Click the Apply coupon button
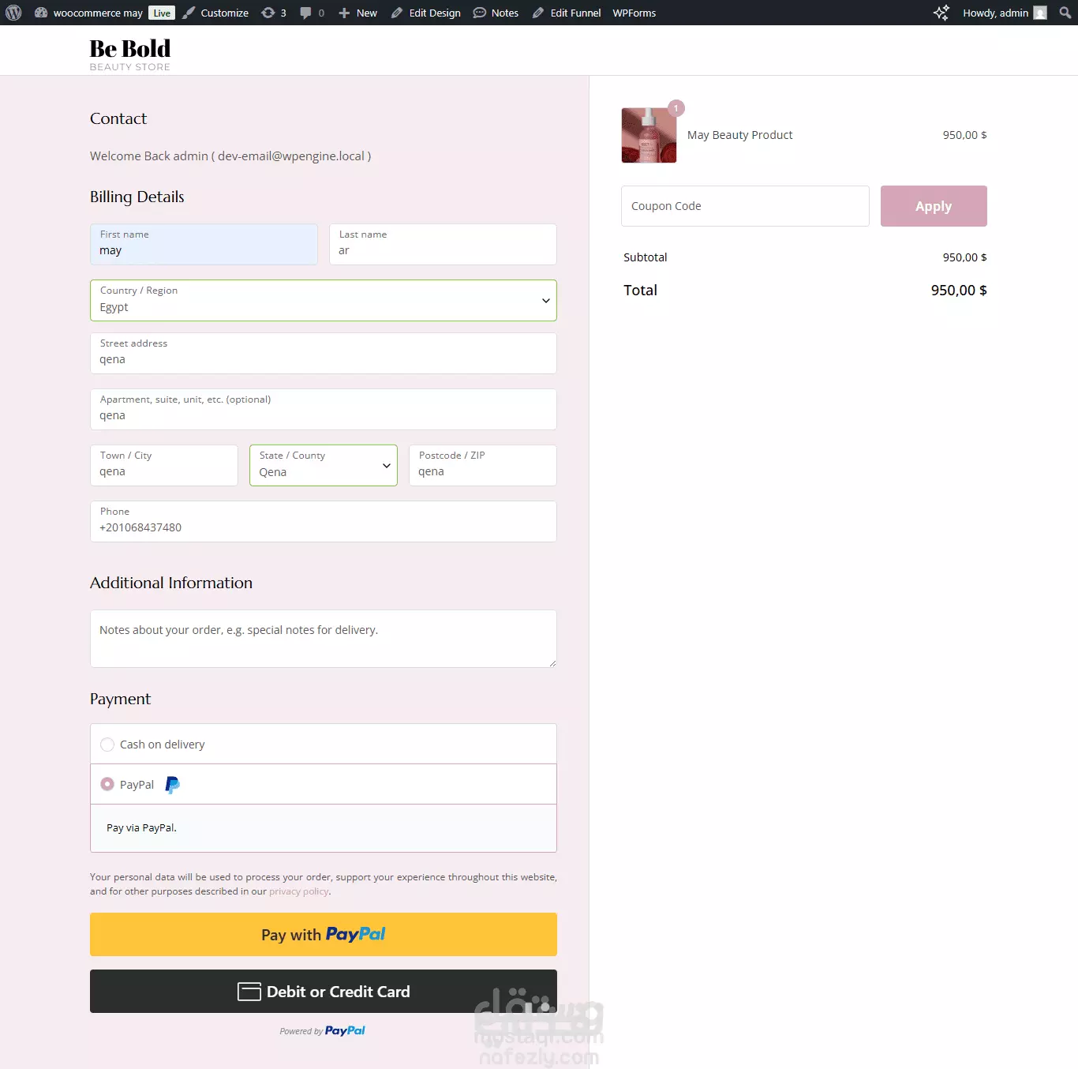Image resolution: width=1078 pixels, height=1069 pixels. 934,206
